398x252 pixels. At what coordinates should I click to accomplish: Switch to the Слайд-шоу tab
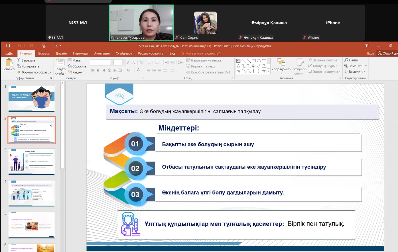pos(124,54)
